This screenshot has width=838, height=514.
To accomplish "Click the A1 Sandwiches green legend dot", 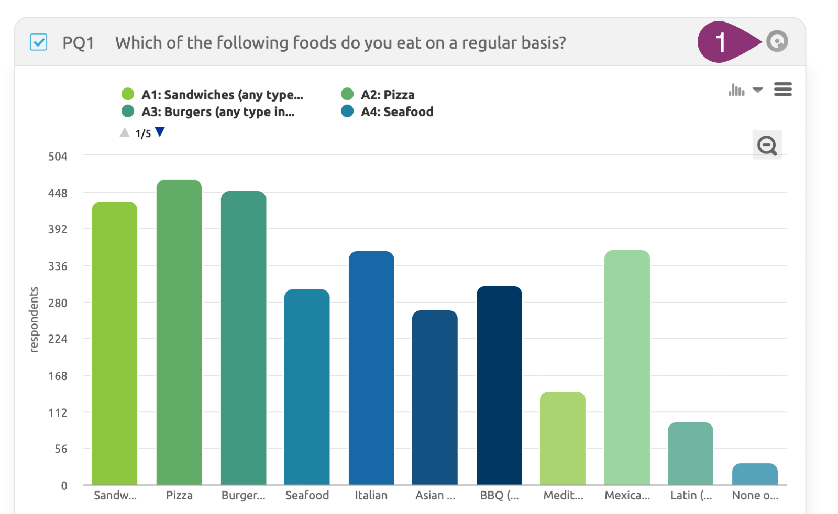I will tap(128, 94).
